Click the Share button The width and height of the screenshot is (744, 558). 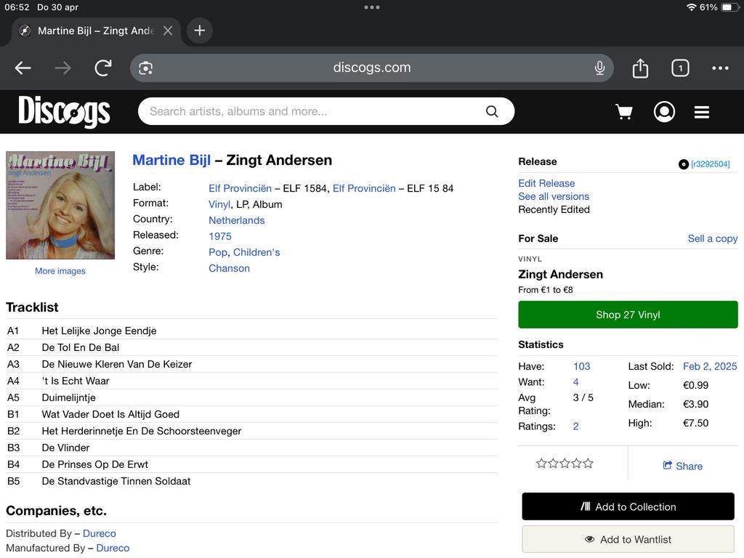683,466
